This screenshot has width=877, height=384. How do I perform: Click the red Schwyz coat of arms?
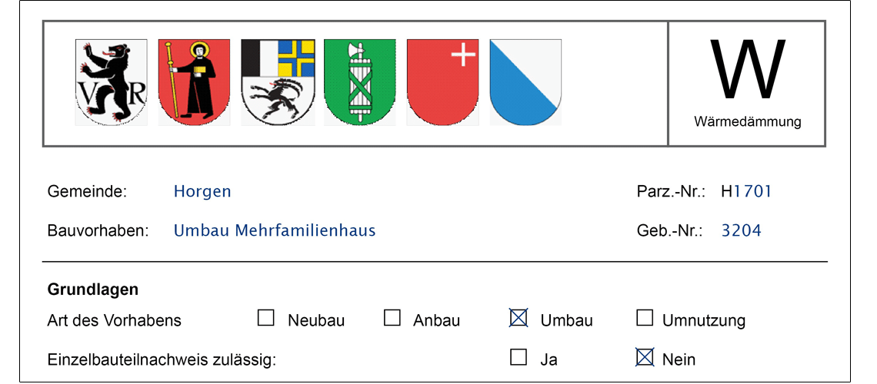click(442, 82)
